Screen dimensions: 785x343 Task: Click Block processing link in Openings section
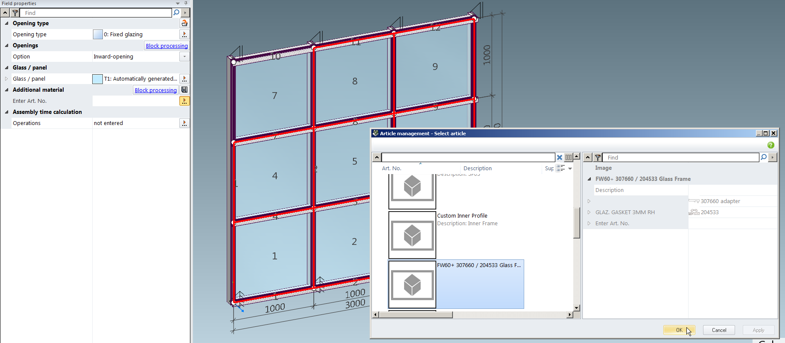(166, 46)
